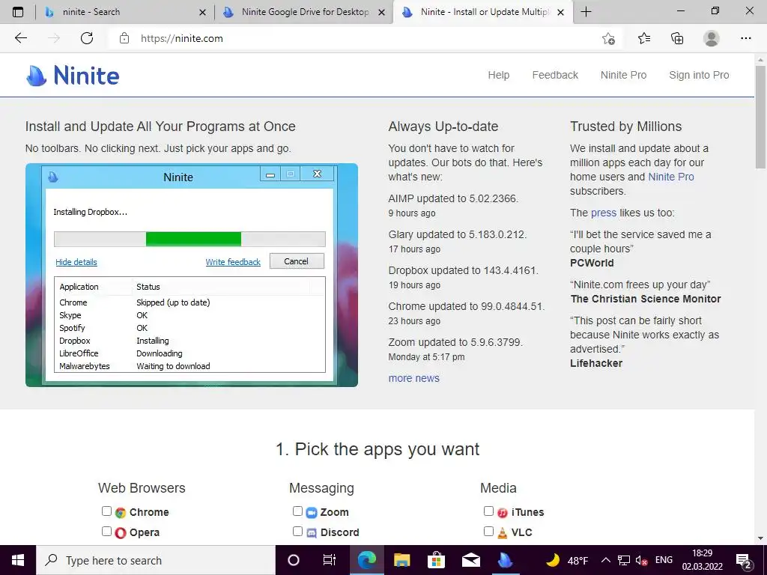Open Ninite Pro in the header
Screen dimensions: 767x575
click(623, 75)
